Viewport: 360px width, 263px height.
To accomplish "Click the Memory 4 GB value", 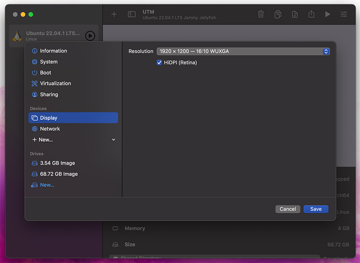I will pyautogui.click(x=343, y=228).
